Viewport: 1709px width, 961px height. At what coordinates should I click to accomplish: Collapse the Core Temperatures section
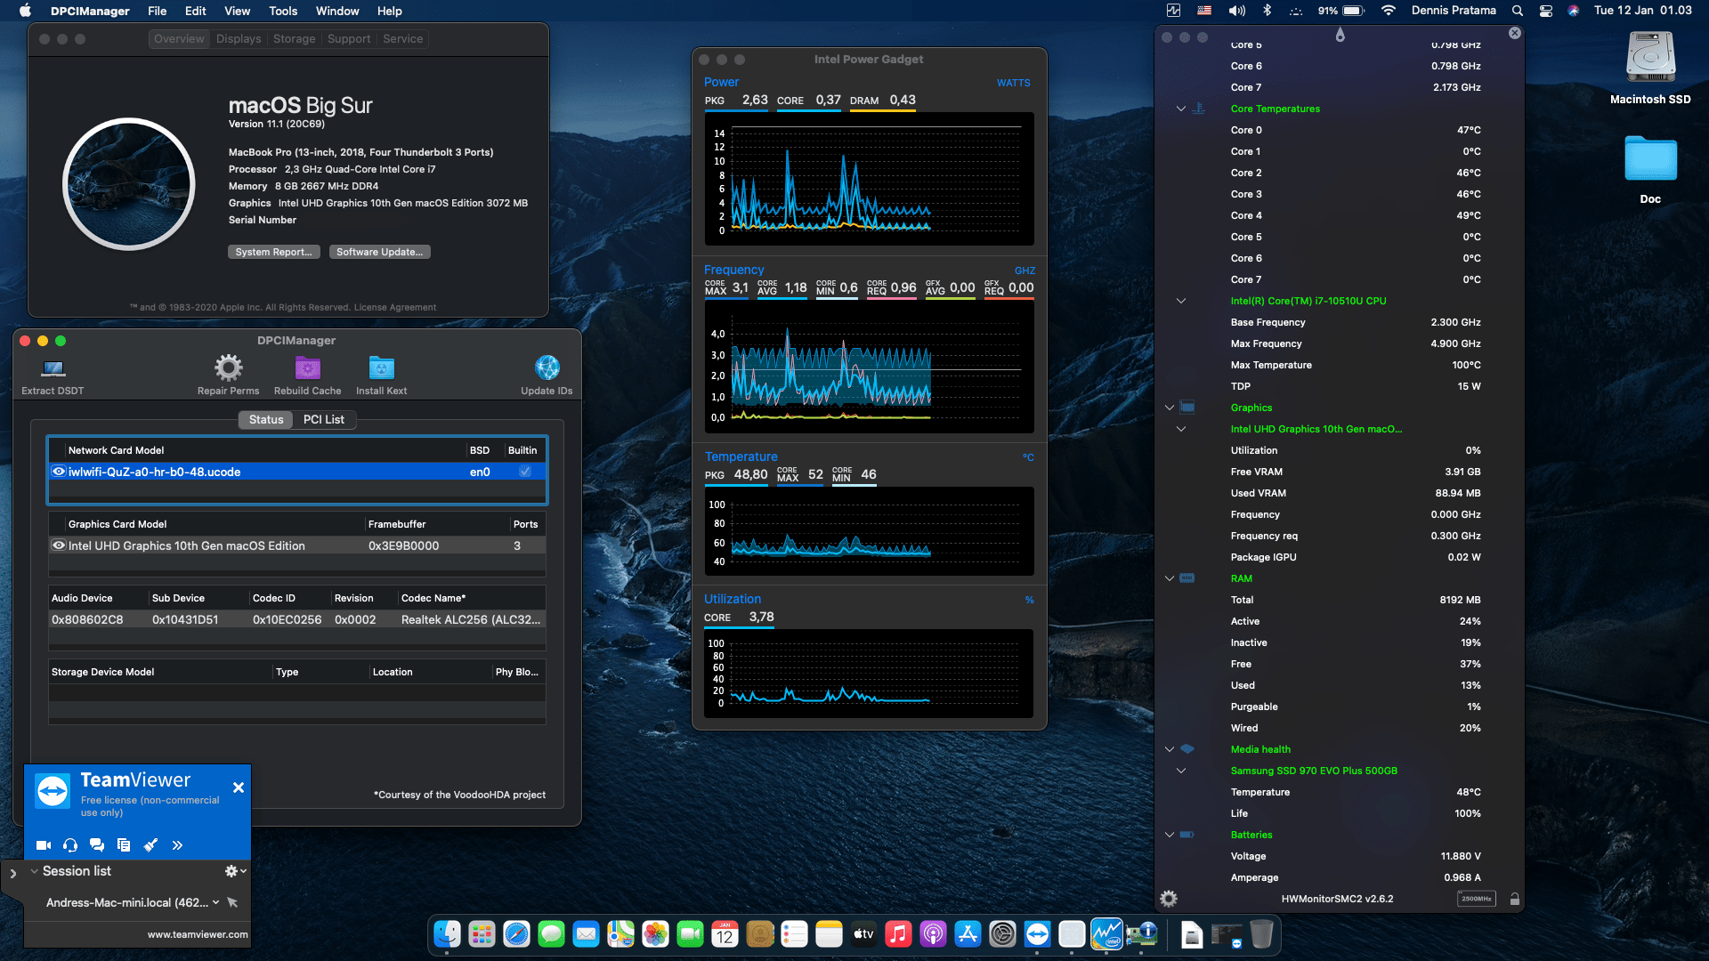point(1181,109)
